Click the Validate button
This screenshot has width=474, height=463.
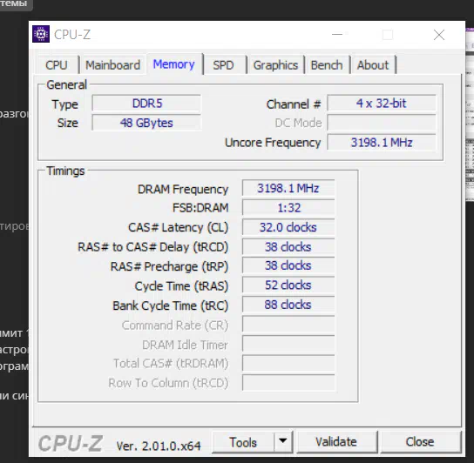point(336,442)
